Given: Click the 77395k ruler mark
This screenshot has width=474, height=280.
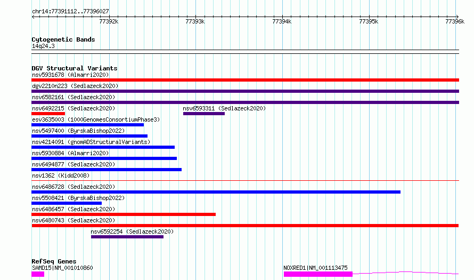Looking at the screenshot, I should coord(369,21).
